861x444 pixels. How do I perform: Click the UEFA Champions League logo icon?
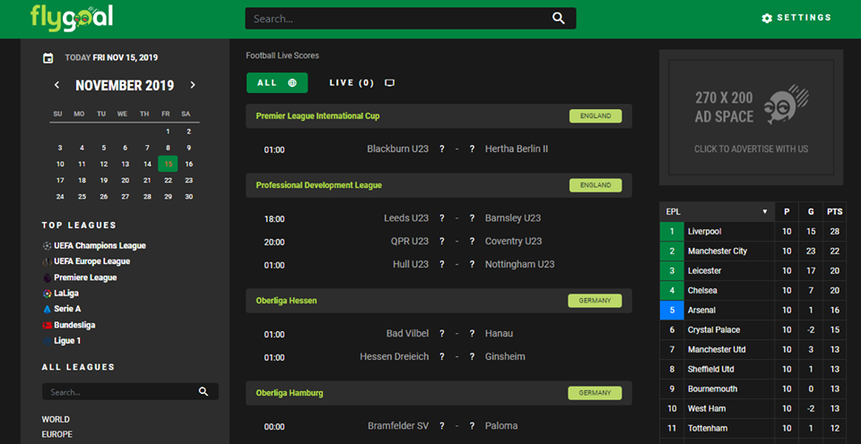[x=47, y=245]
